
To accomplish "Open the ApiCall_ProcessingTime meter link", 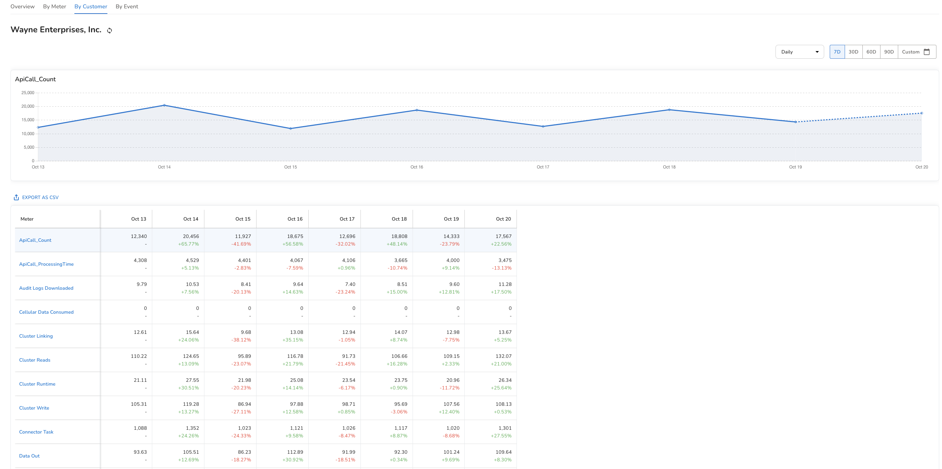I will 46,264.
